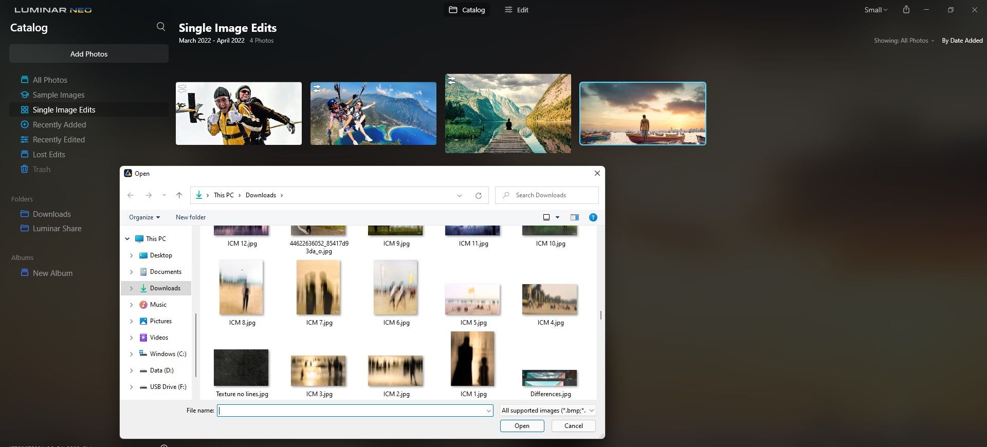The image size is (987, 447).
Task: Select the sunset boats photo thumbnail
Action: click(x=643, y=114)
